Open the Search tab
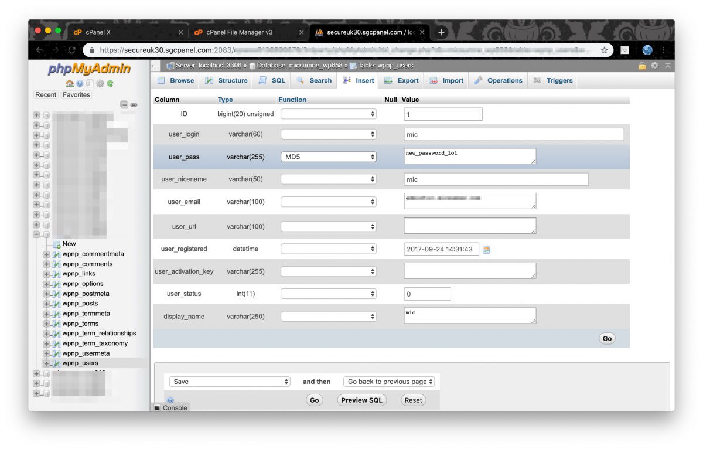 pos(314,81)
